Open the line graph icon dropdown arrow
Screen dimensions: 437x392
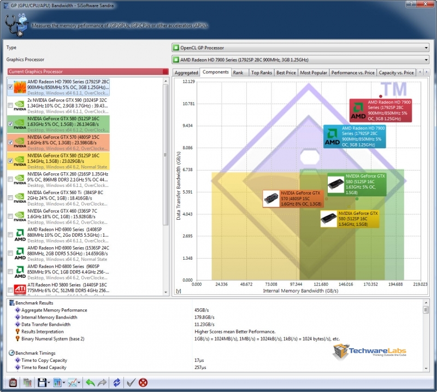[79, 383]
